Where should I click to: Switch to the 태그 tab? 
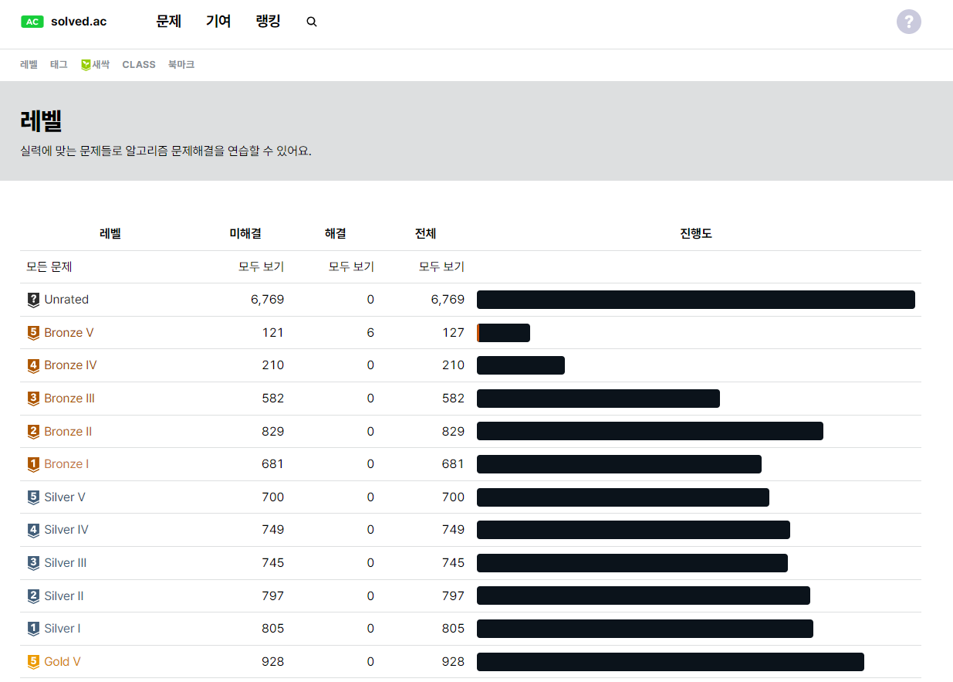tap(58, 64)
